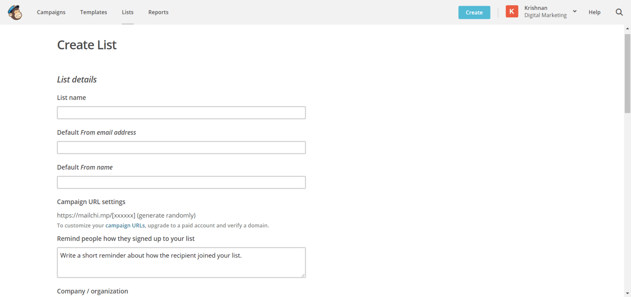Screen dimensions: 631x297
Task: Go to the Campaigns menu
Action: click(x=51, y=12)
